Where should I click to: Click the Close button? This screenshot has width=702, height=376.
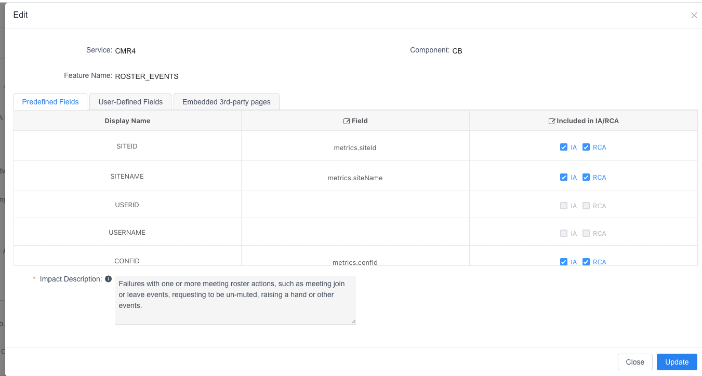pos(635,362)
